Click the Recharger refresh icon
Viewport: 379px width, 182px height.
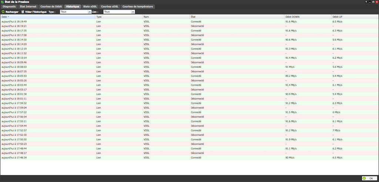3,12
